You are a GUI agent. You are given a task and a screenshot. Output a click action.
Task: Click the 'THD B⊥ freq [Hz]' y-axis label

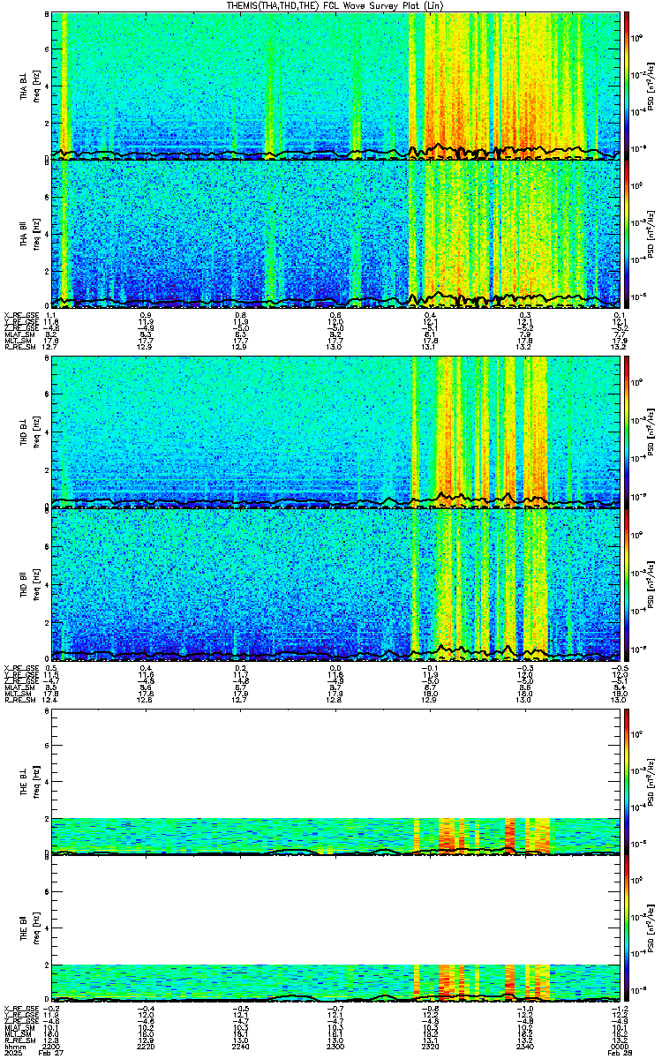pyautogui.click(x=30, y=432)
